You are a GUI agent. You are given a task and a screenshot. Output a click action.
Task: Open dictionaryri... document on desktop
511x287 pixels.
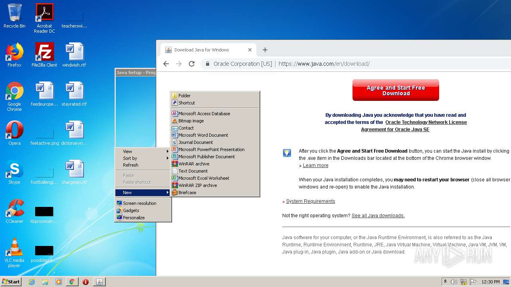[74, 133]
